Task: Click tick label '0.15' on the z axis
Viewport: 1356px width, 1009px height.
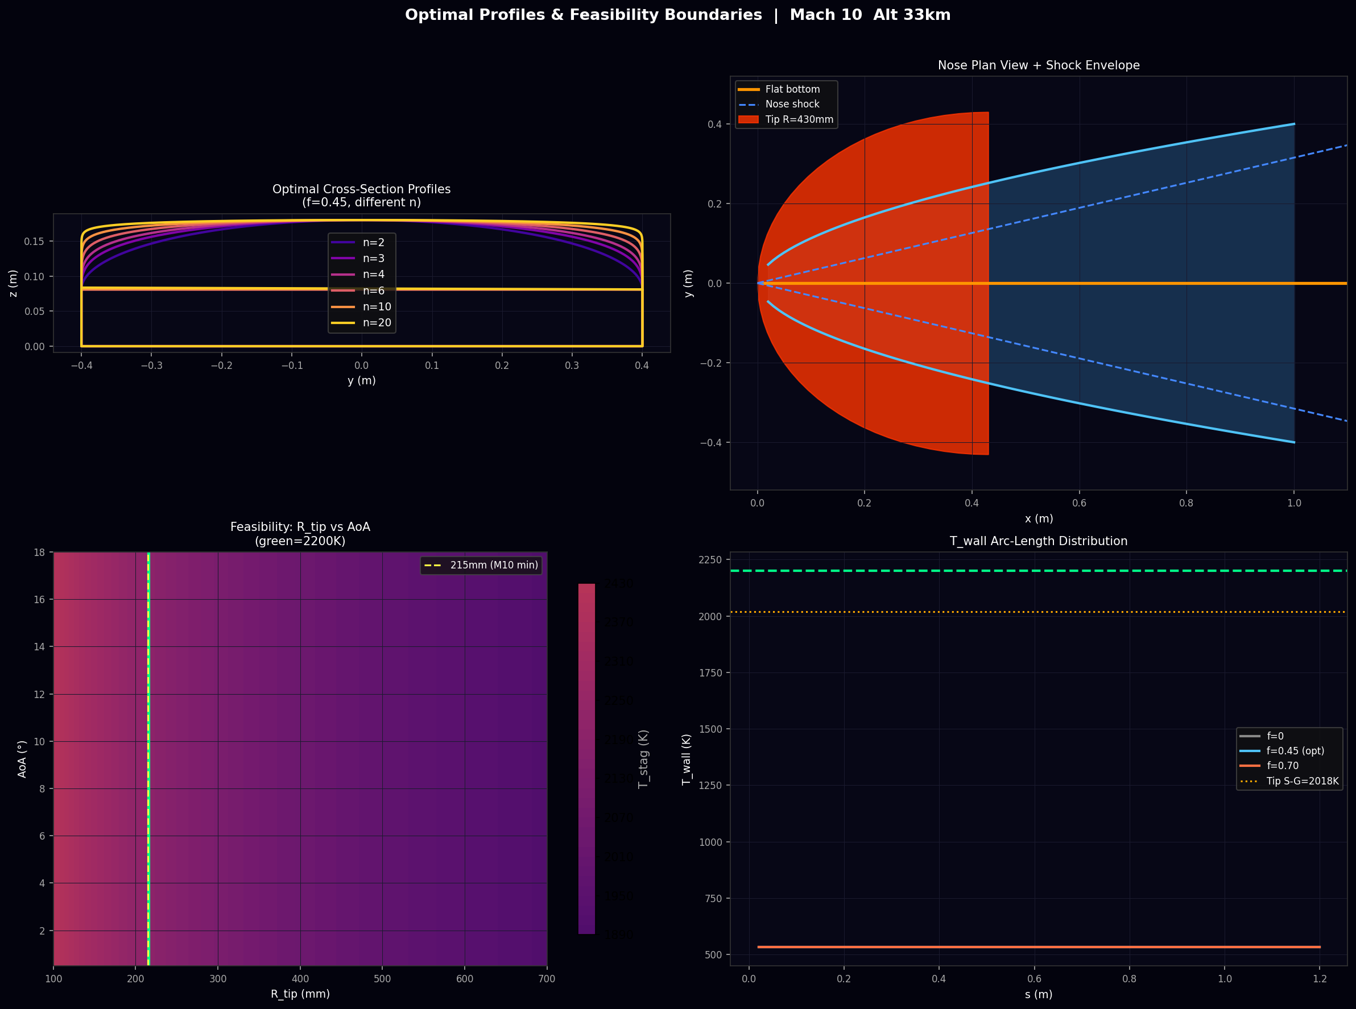Action: [34, 241]
